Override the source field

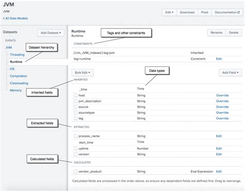[222, 107]
